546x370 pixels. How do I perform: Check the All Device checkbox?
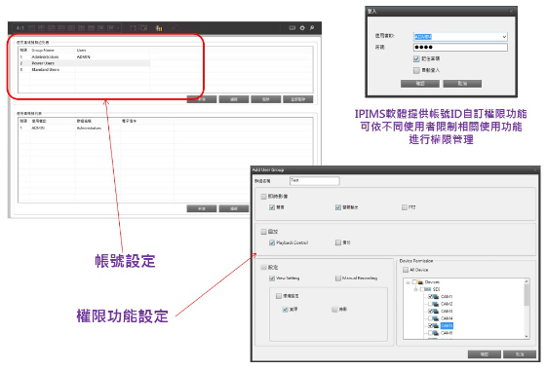(406, 270)
